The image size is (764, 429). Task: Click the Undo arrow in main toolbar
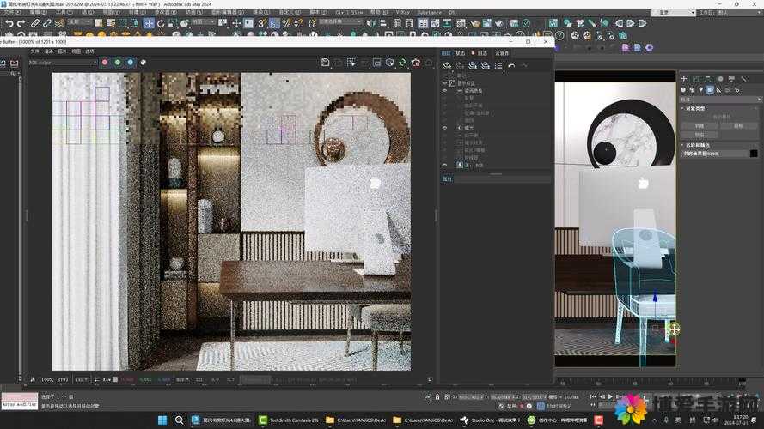[x=9, y=23]
